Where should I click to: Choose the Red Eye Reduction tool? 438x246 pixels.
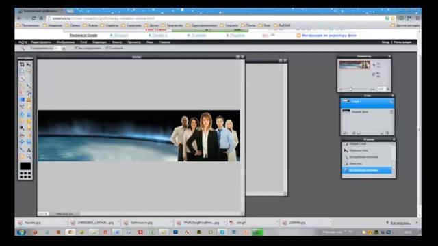click(x=22, y=135)
